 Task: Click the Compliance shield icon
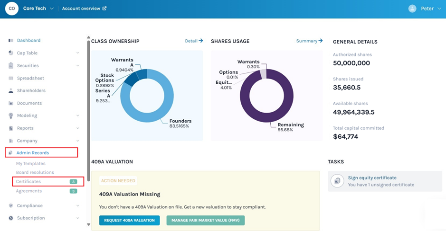(11, 206)
